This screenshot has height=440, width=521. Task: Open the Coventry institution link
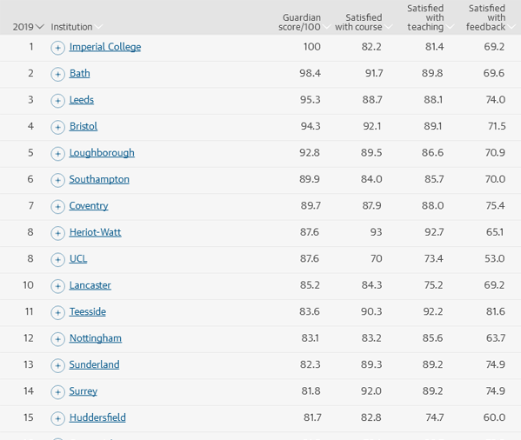(89, 206)
